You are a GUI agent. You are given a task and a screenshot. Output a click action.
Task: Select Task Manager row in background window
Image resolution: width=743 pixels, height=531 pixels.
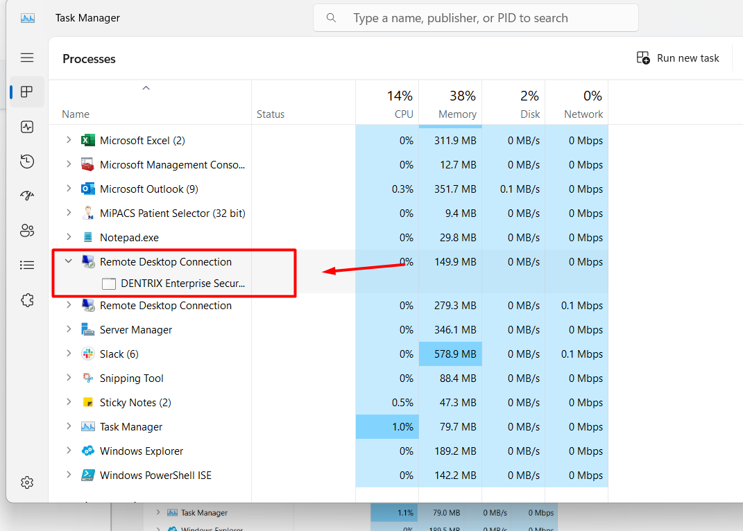pyautogui.click(x=350, y=512)
